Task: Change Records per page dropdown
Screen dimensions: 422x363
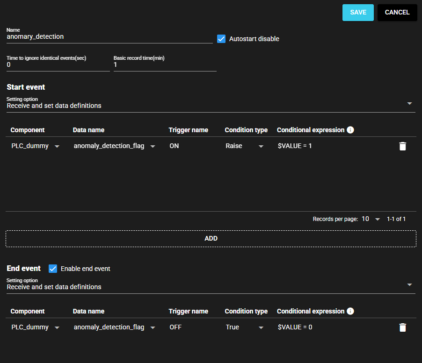Action: pyautogui.click(x=371, y=219)
